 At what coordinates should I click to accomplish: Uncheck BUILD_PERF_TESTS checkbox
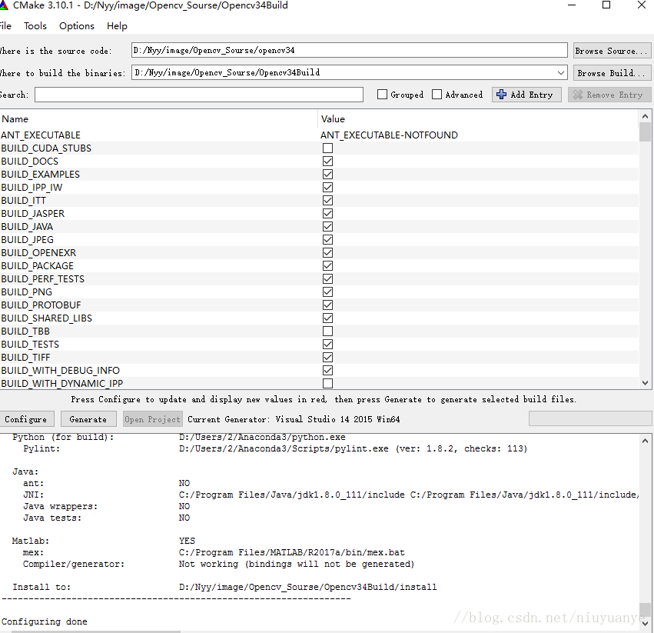point(328,279)
